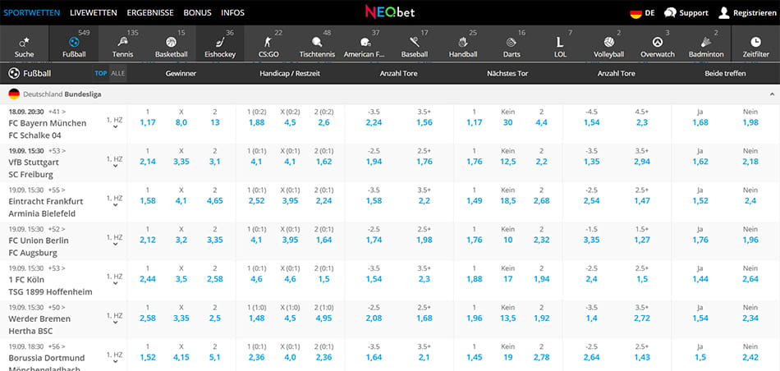Click the Support link text

[694, 13]
